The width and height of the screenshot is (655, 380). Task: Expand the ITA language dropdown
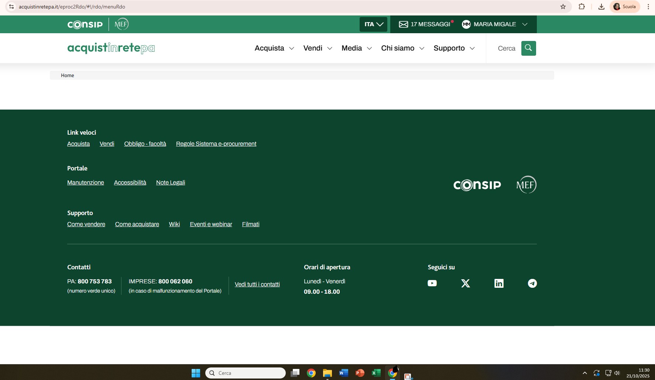[373, 24]
